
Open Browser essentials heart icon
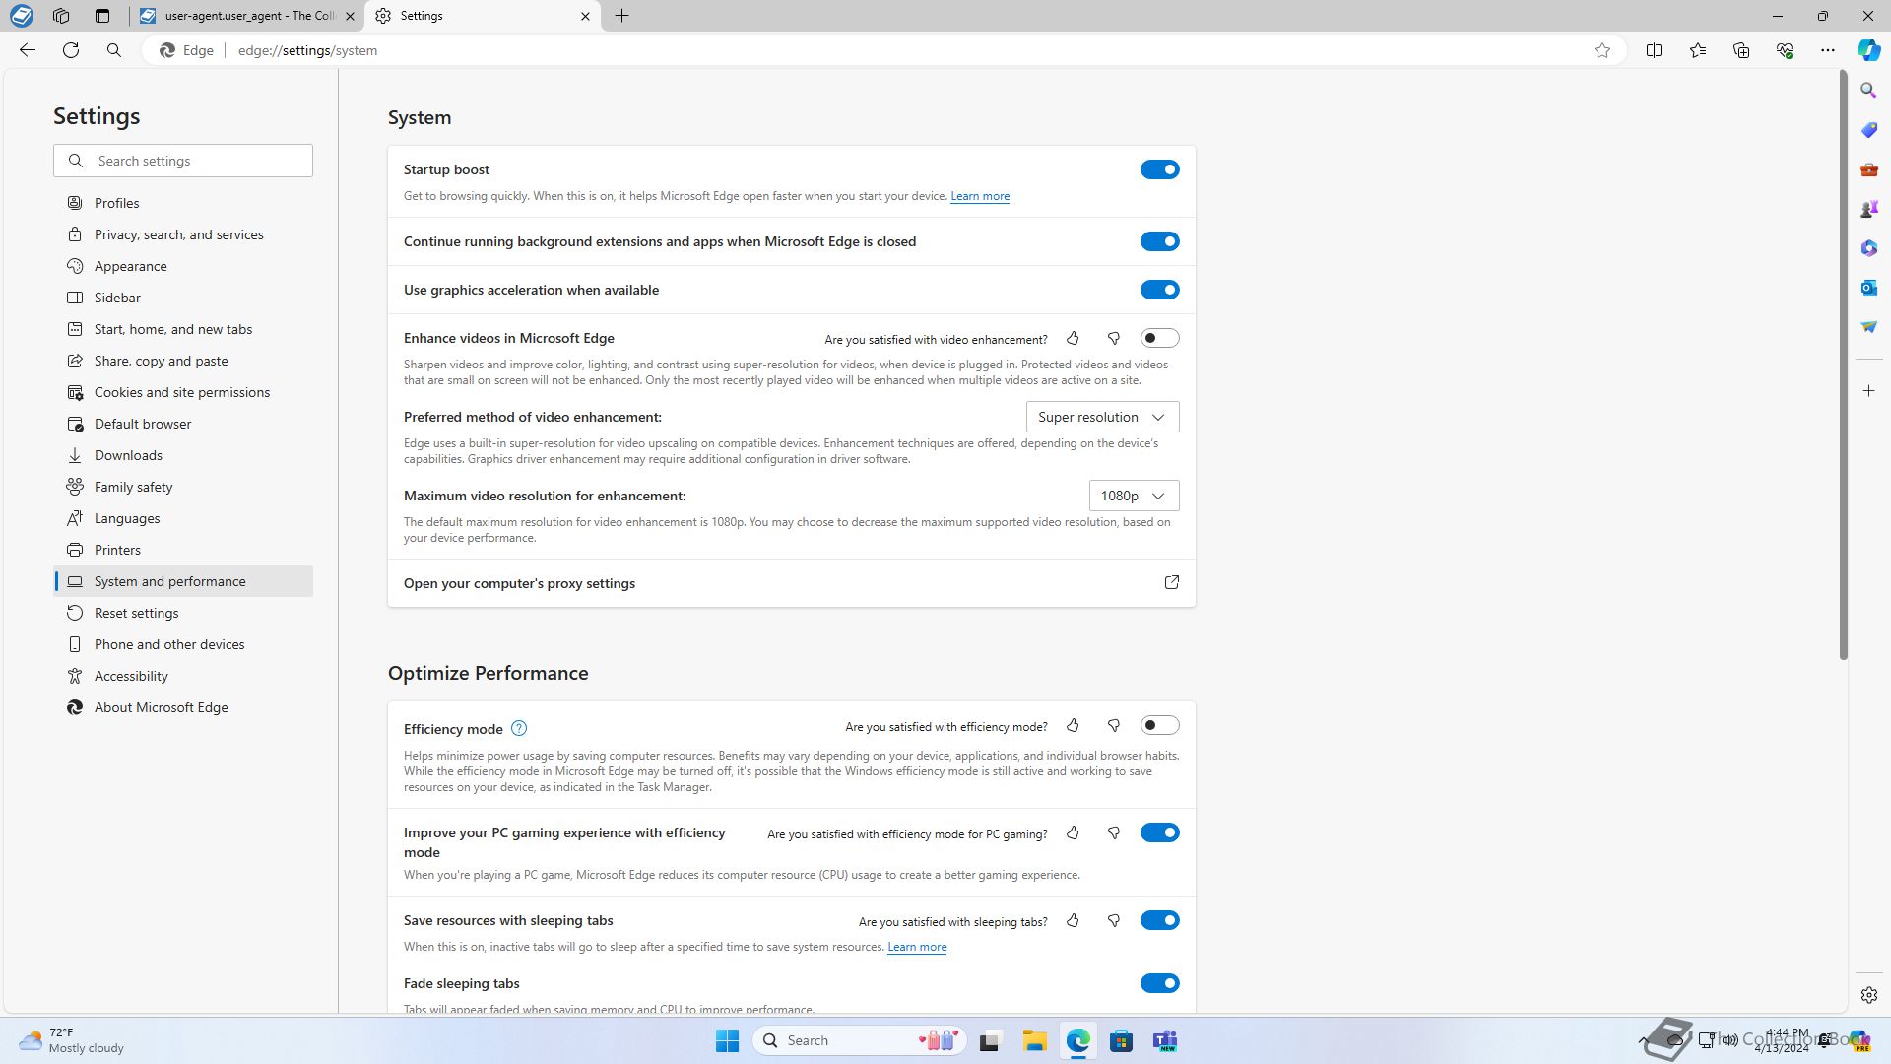(x=1785, y=50)
